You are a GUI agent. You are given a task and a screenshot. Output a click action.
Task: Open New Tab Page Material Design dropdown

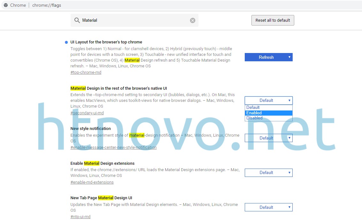[x=268, y=207]
